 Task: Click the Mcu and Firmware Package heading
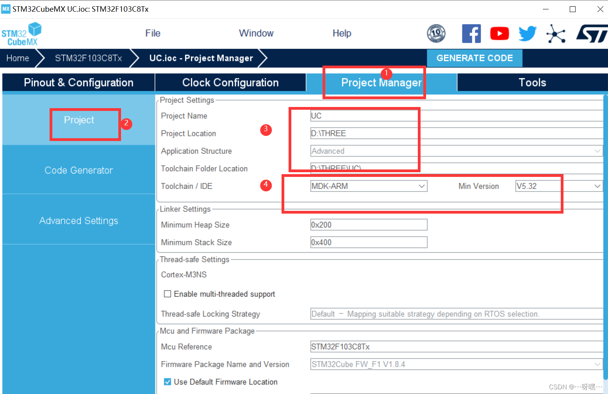pyautogui.click(x=207, y=331)
